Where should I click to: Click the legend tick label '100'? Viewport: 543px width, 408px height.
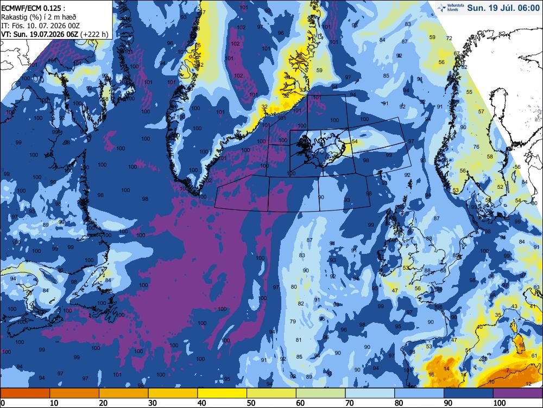500,403
